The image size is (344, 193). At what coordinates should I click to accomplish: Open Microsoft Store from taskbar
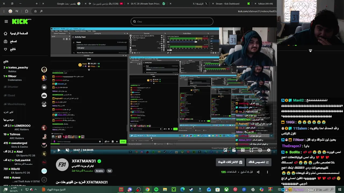[217, 190]
